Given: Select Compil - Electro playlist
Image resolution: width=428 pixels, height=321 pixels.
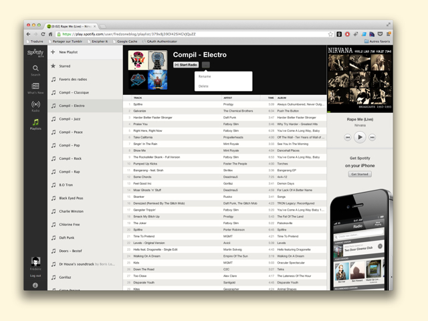Looking at the screenshot, I should 85,106.
